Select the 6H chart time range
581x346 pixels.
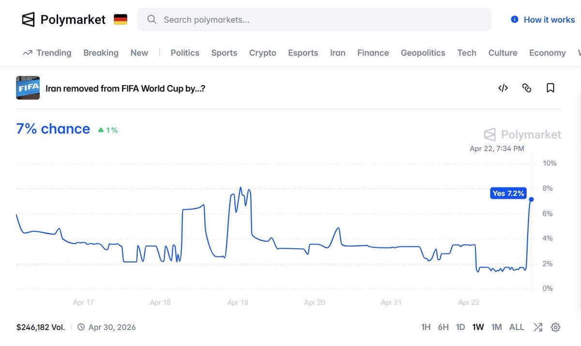(x=443, y=327)
